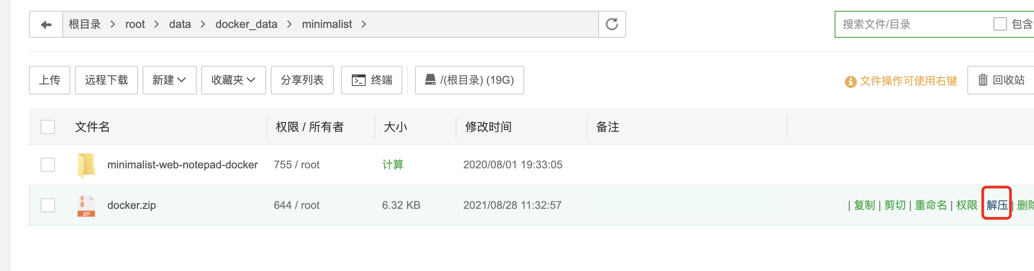1034x271 pixels.
Task: Go to root folder in breadcrumb
Action: point(135,24)
